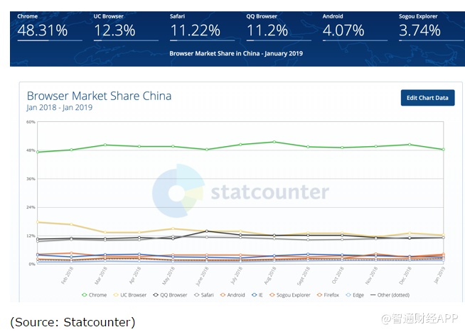The height and width of the screenshot is (332, 465).
Task: Toggle QQ Browser legend entry
Action: point(171,294)
